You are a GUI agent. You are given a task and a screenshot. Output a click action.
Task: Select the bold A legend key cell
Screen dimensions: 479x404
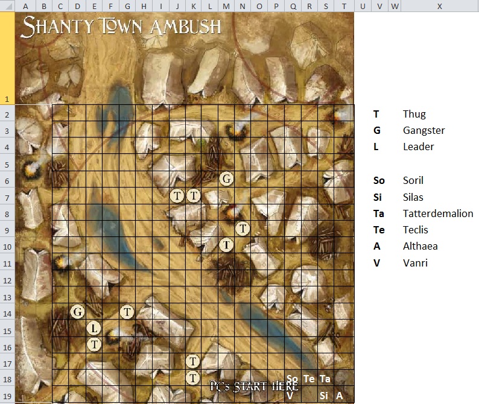(376, 246)
